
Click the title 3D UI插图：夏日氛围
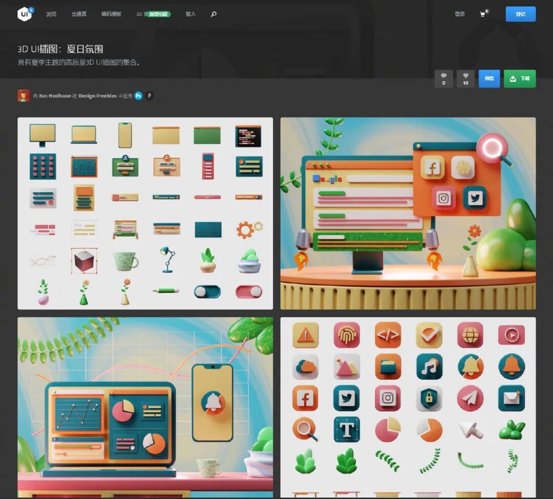click(60, 49)
